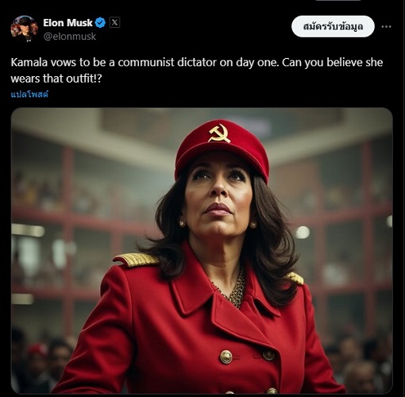Click the สมัครรับข้อมูล subscribe button
This screenshot has height=397, width=405.
pos(333,26)
